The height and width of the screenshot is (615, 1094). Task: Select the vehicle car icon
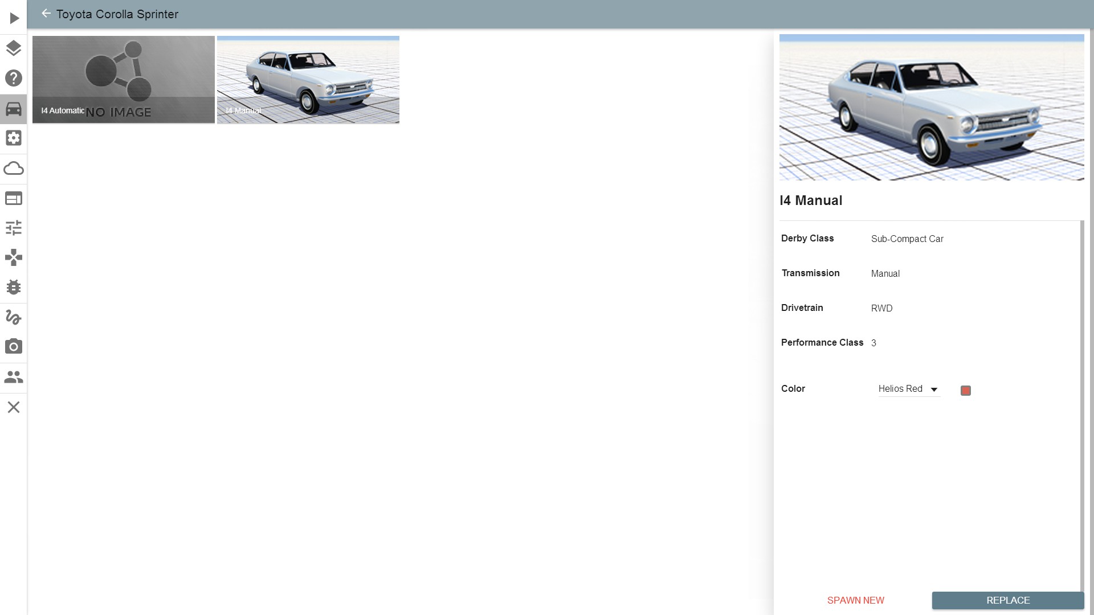[14, 108]
